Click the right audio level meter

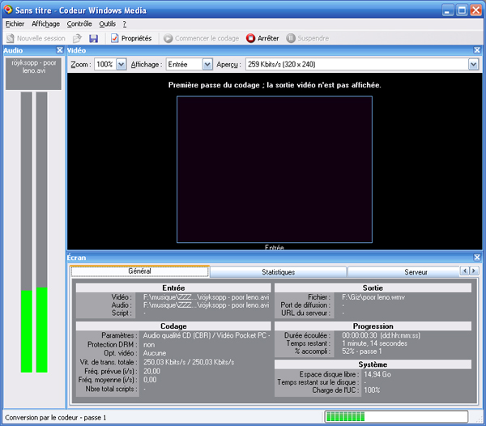tap(41, 232)
